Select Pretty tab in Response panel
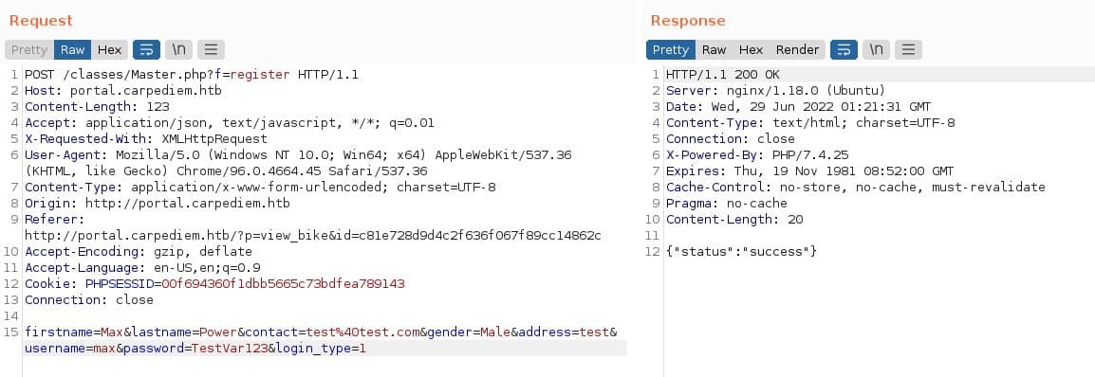This screenshot has width=1095, height=377. pos(671,49)
